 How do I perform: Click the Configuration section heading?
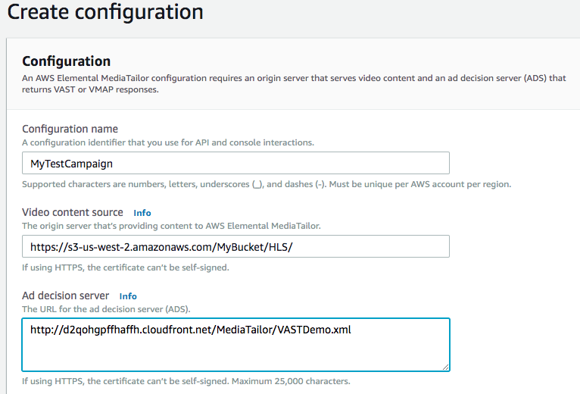[66, 61]
